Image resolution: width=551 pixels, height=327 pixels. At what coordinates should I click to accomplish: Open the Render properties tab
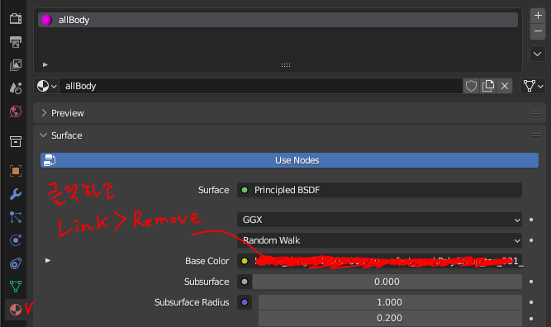pos(16,18)
